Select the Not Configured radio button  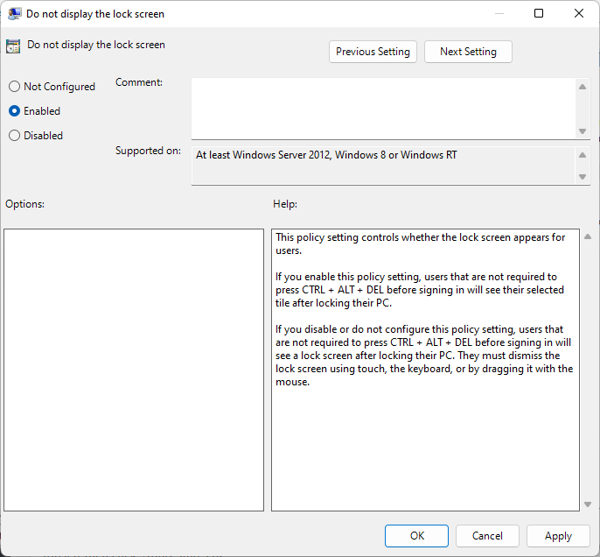click(14, 87)
